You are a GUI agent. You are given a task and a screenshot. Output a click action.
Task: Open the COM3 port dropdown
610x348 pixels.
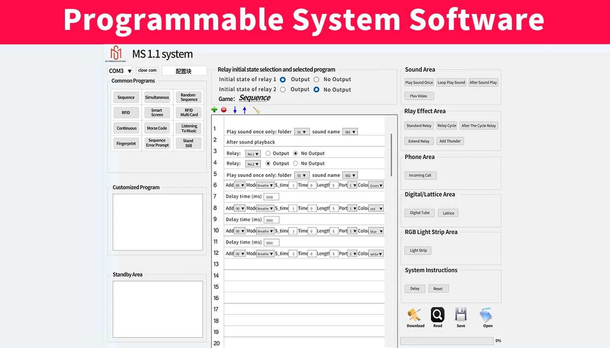pos(120,70)
